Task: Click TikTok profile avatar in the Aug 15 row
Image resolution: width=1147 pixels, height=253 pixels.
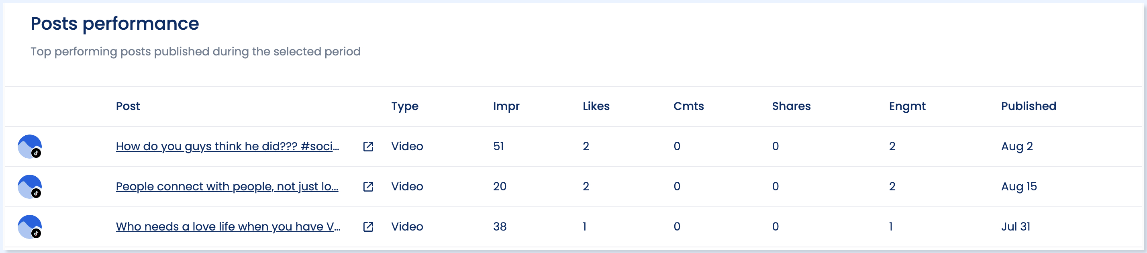Action: click(x=30, y=187)
